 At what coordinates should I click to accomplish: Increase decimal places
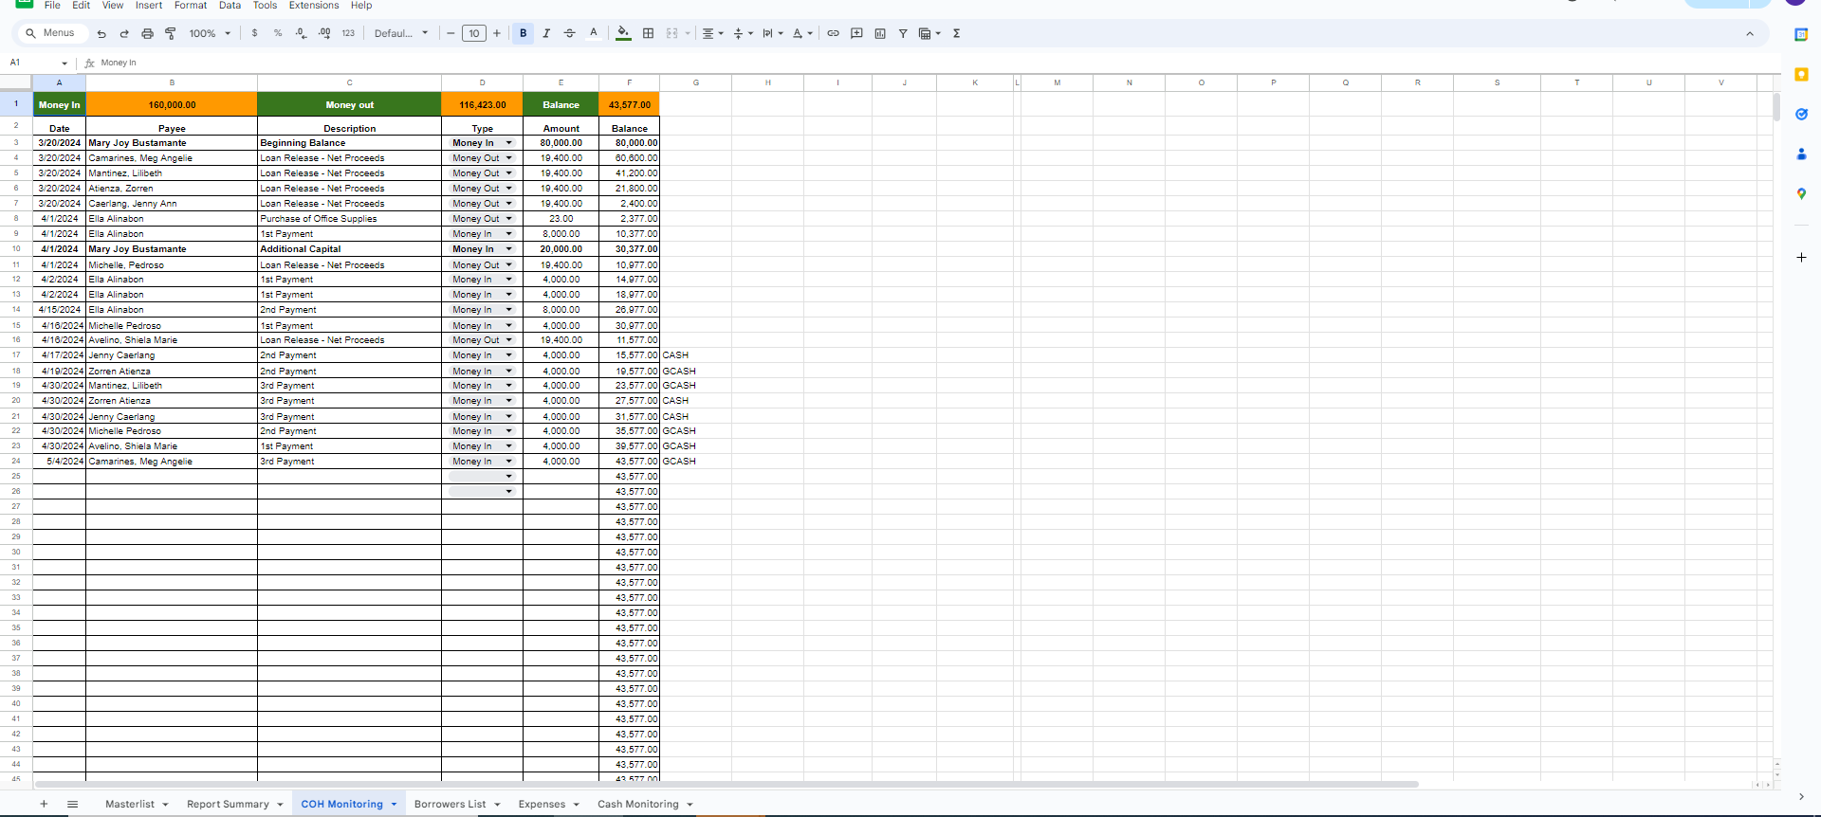coord(324,33)
